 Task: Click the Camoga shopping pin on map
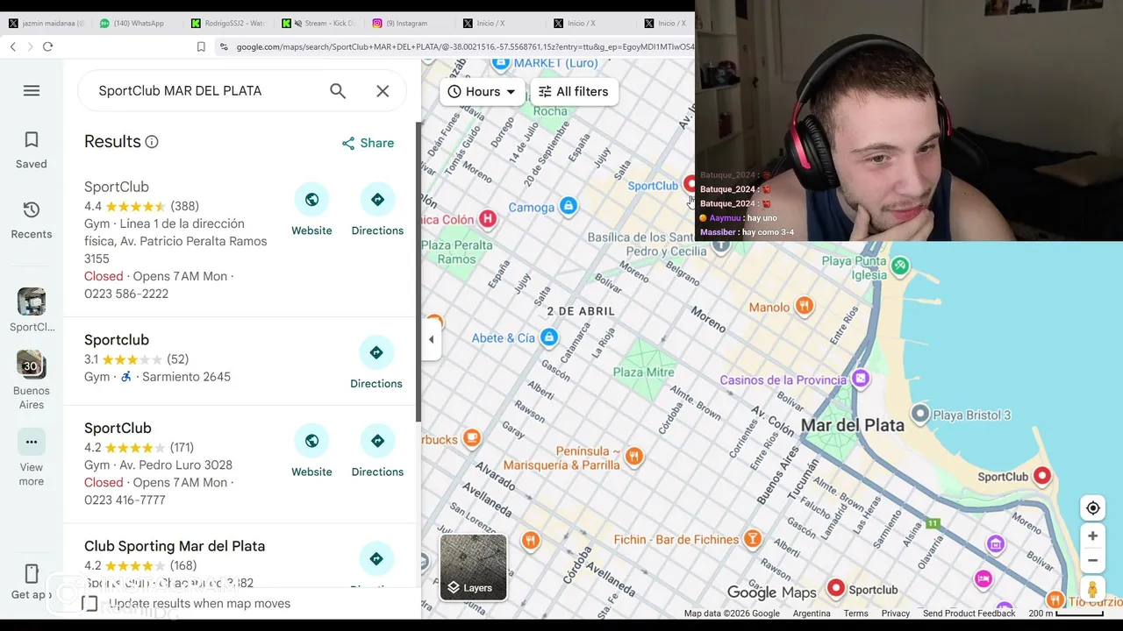click(x=569, y=206)
